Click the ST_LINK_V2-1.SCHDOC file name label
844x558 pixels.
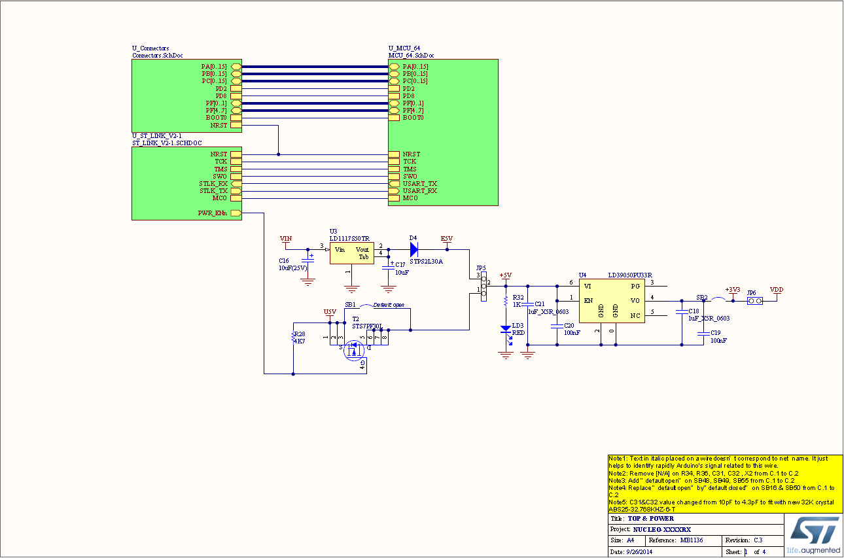pyautogui.click(x=167, y=143)
